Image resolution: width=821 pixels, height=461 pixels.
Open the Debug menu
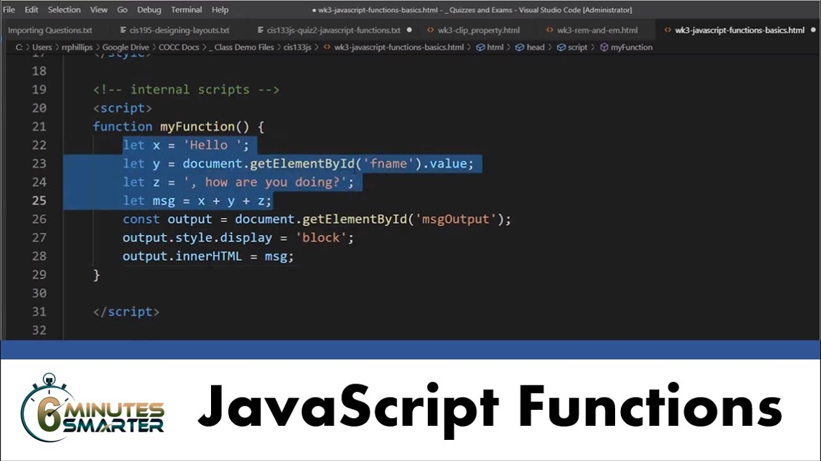coord(149,10)
